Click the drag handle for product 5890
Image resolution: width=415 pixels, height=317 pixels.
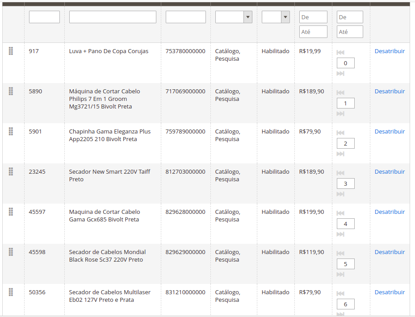pos(11,91)
